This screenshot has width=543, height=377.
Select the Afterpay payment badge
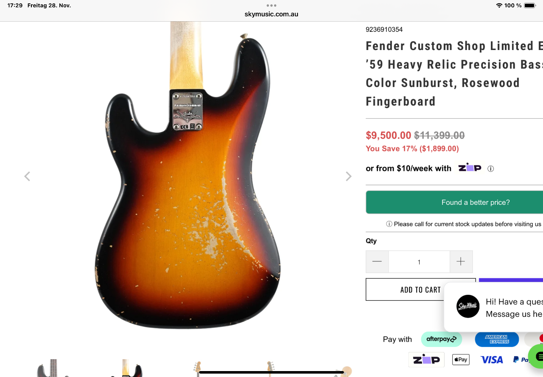click(x=441, y=339)
